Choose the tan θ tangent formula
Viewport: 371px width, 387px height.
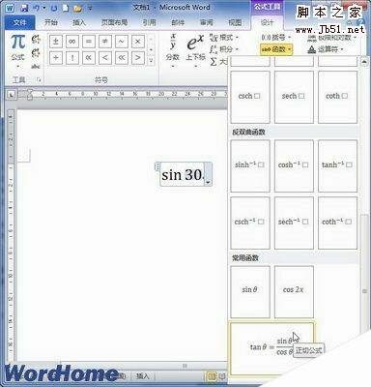(x=271, y=347)
